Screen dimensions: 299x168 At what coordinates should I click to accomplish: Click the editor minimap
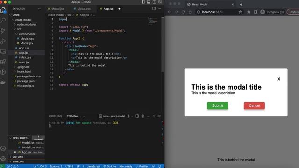(153, 21)
